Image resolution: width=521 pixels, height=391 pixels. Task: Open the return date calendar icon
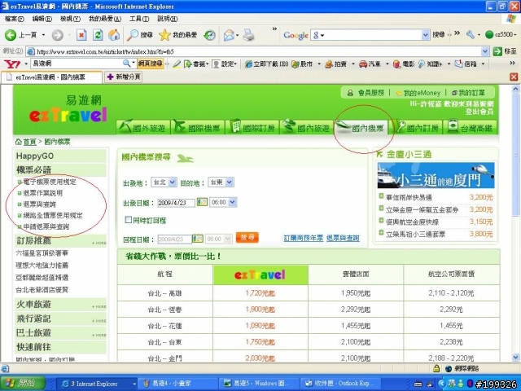pyautogui.click(x=198, y=239)
